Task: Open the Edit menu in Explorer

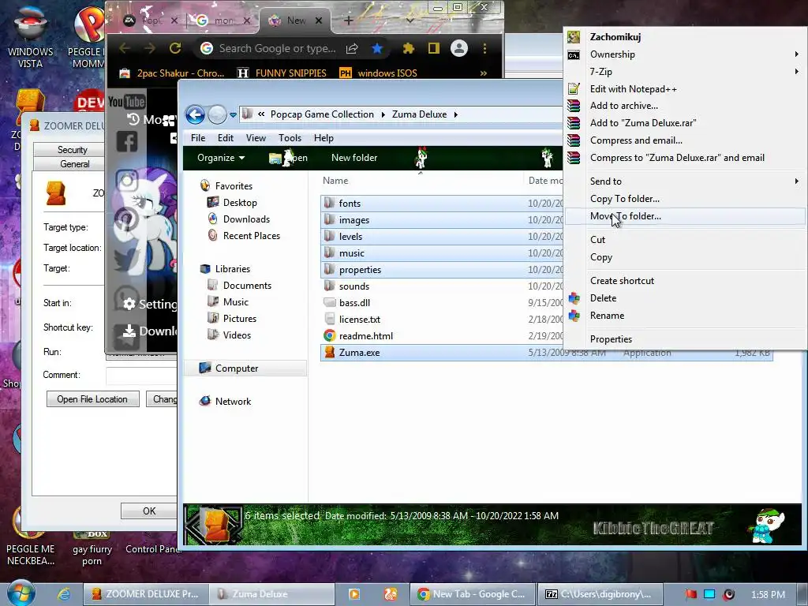Action: click(225, 138)
